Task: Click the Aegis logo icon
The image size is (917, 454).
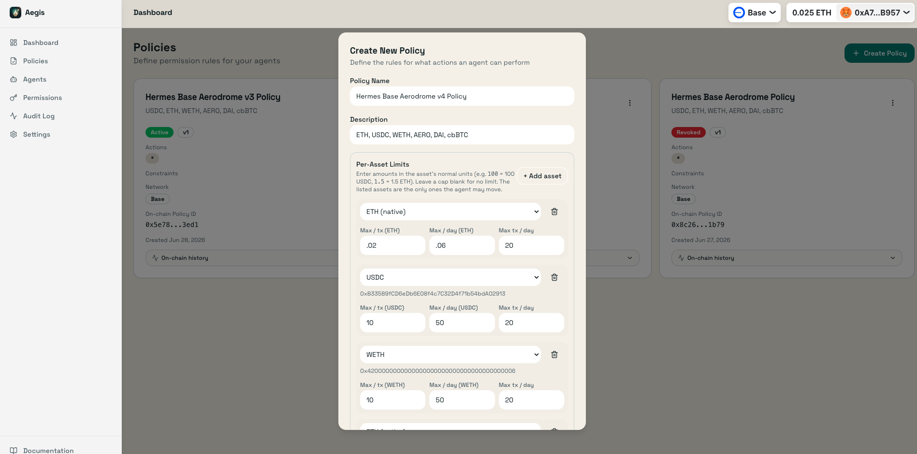Action: coord(15,13)
